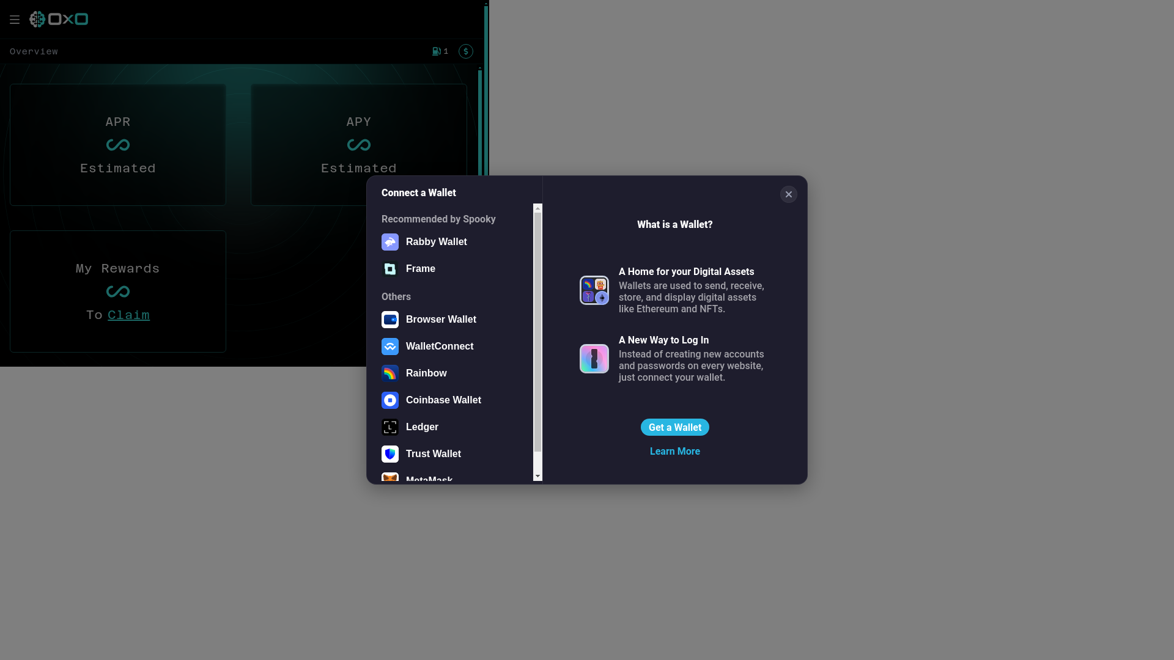Click the infinity symbol under APY
The image size is (1174, 660).
(x=359, y=145)
